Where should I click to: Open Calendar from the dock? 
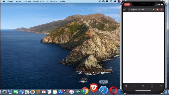44,92
